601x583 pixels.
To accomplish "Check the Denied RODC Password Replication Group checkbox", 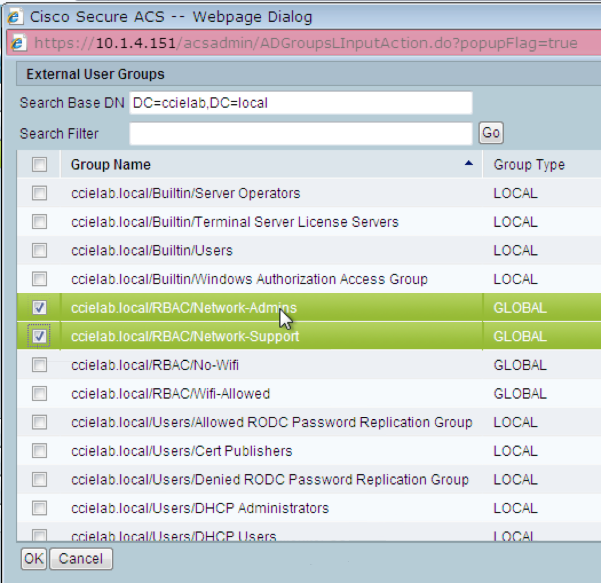I will click(38, 479).
